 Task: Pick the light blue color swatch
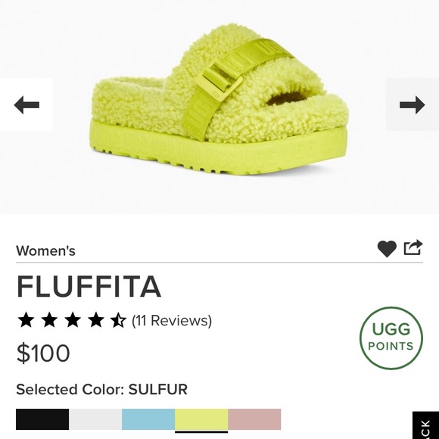(x=148, y=419)
